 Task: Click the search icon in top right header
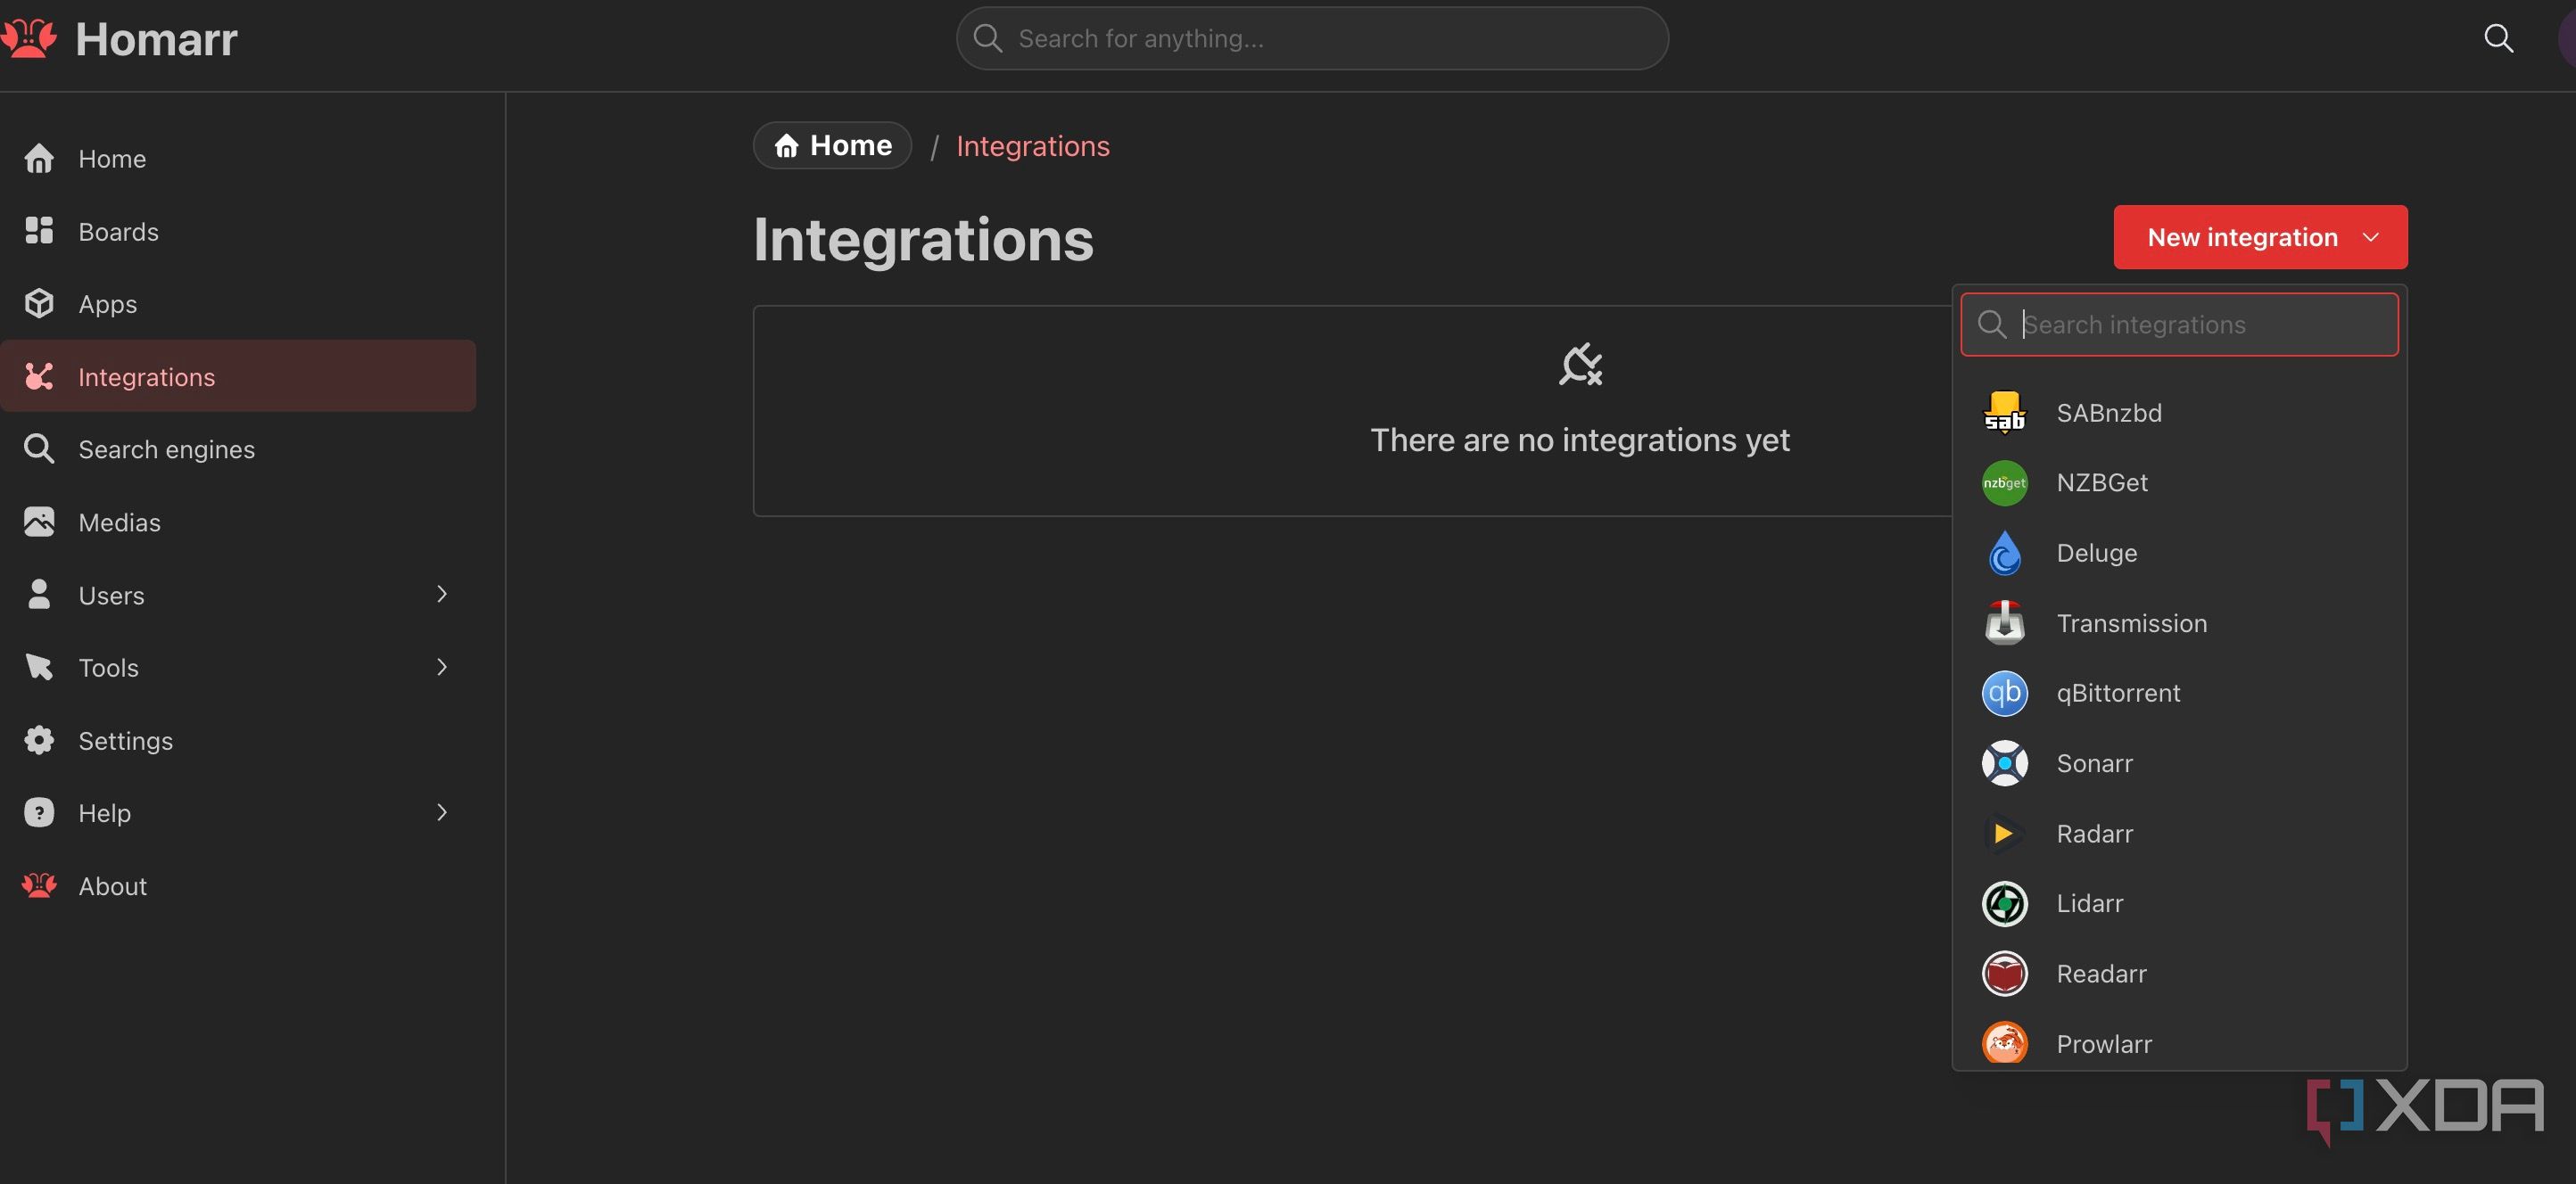point(2498,38)
